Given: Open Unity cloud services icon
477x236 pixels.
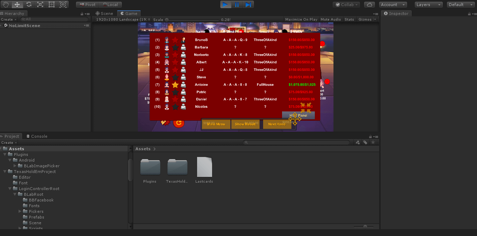Looking at the screenshot, I should [369, 5].
